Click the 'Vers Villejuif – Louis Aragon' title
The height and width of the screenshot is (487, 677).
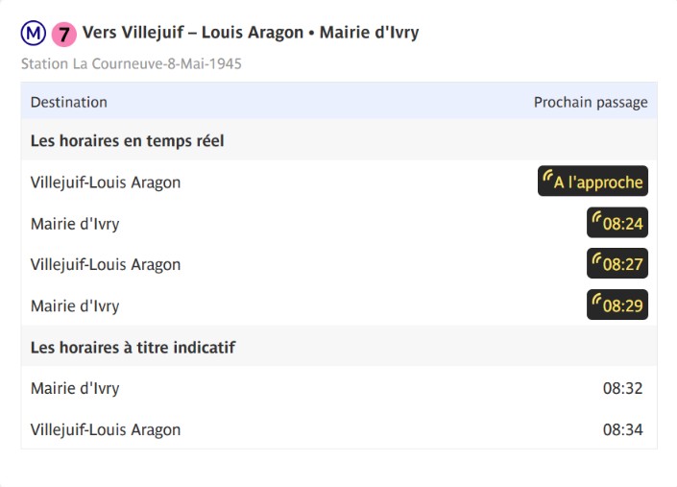coord(193,33)
